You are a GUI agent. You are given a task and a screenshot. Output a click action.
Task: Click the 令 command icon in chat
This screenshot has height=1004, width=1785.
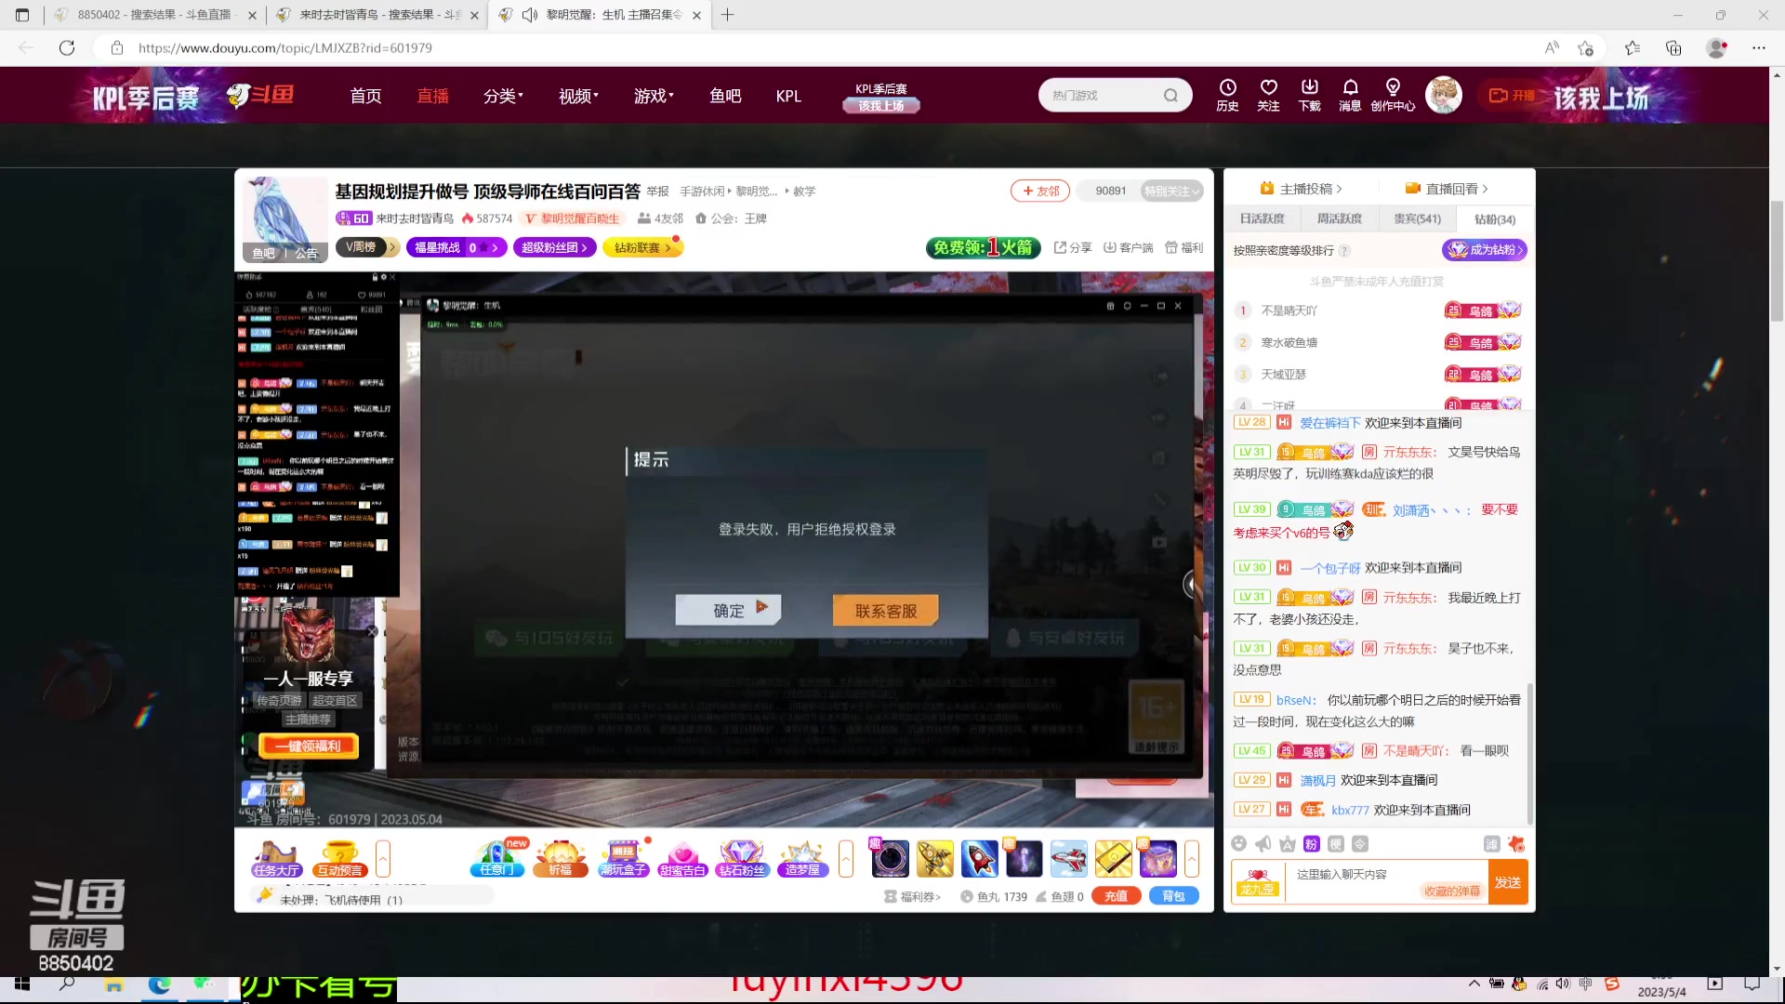click(1360, 843)
